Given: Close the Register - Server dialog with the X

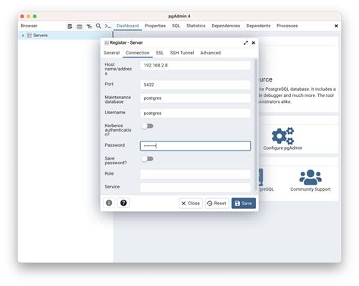Looking at the screenshot, I should [x=254, y=43].
